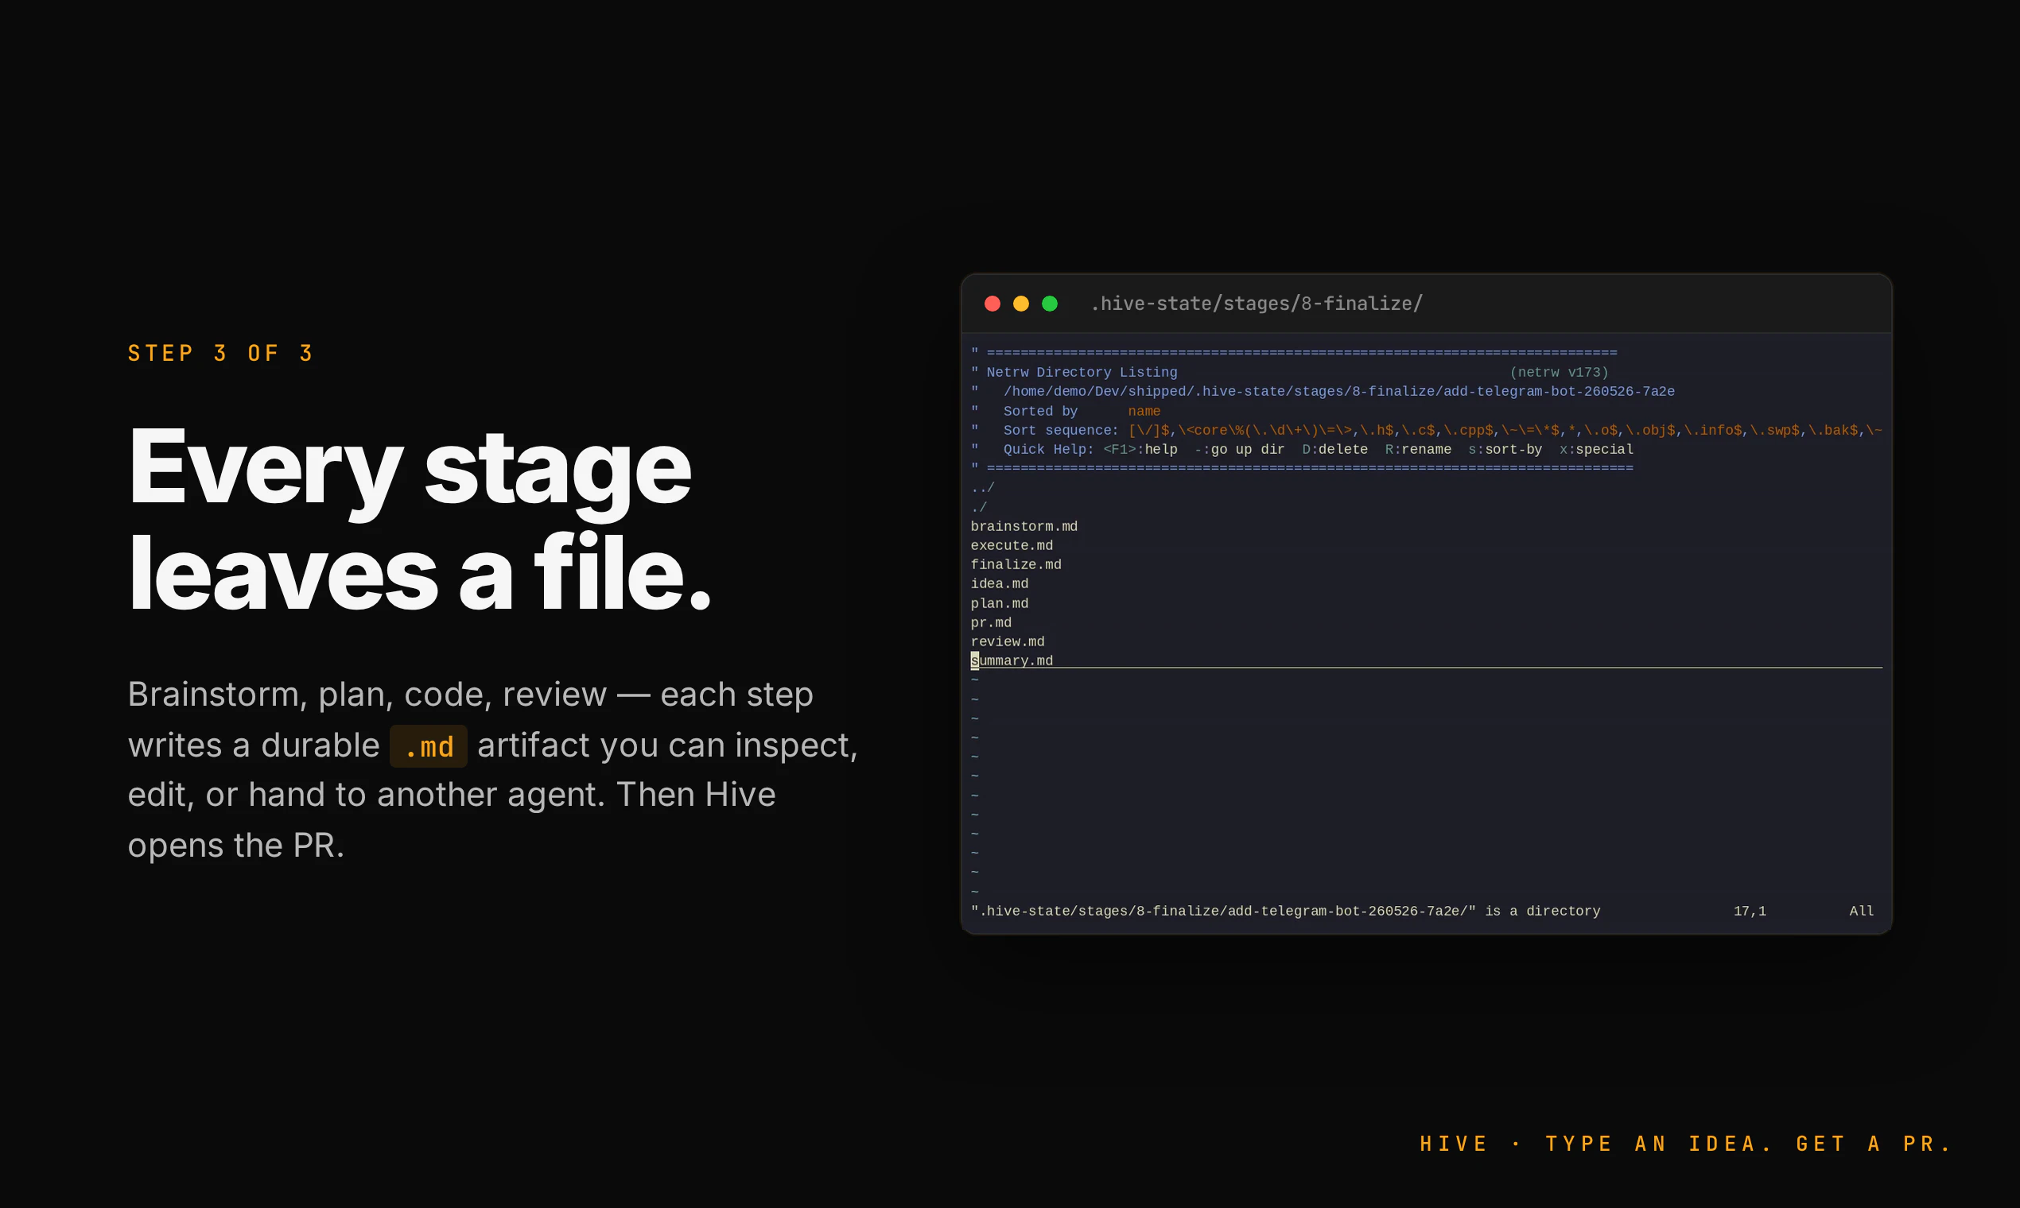Open pr.md in the directory listing
2020x1208 pixels.
pos(991,622)
